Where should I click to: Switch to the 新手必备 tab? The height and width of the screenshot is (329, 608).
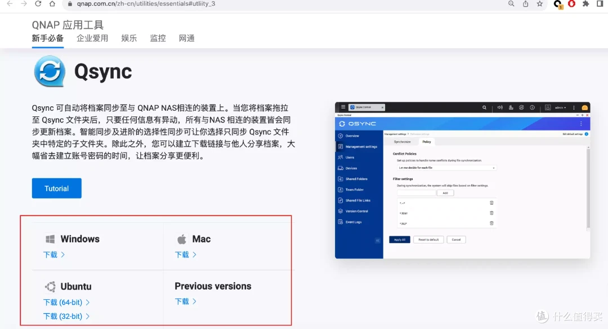point(48,38)
